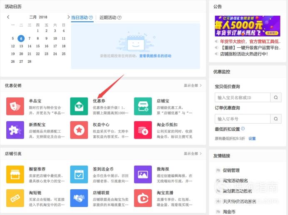Click the 二月 2018 month label
This screenshot has height=215, width=288.
pos(38,17)
